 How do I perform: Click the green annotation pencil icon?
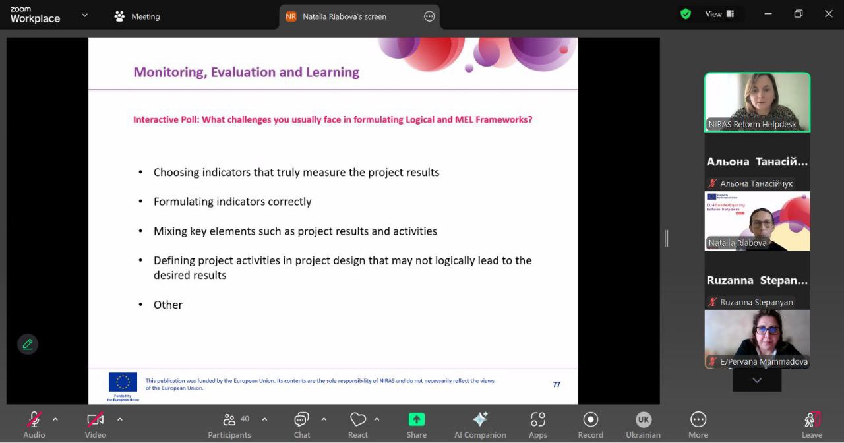click(28, 344)
